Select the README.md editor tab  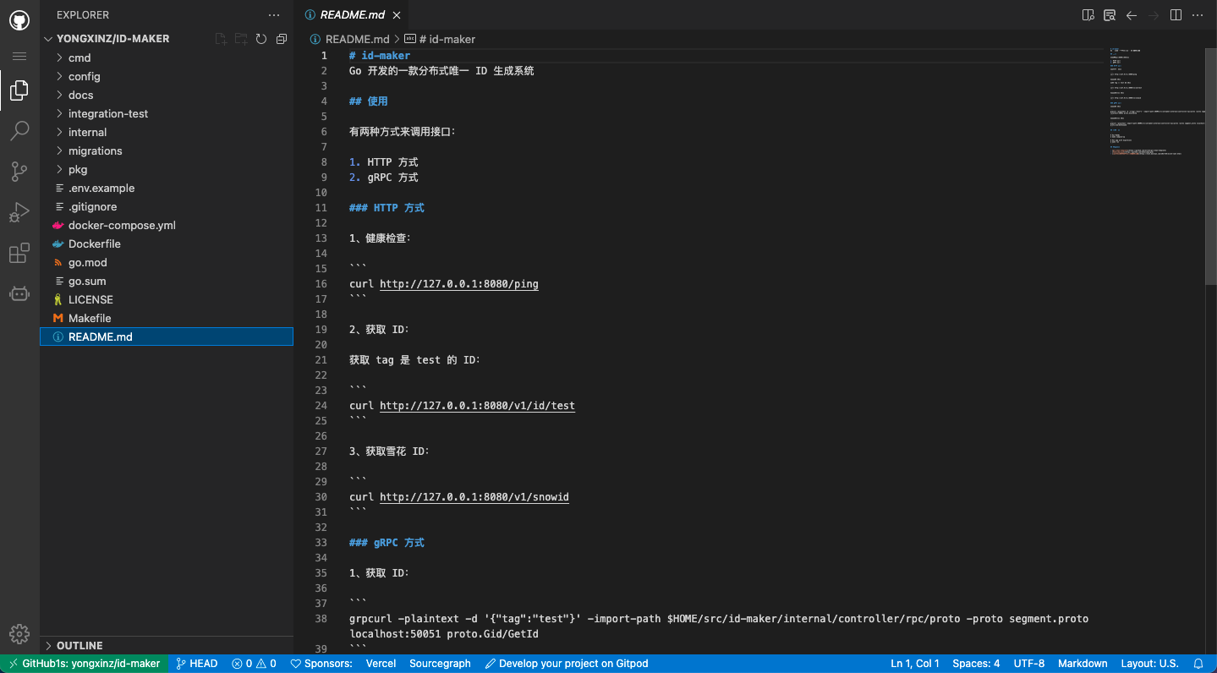pos(351,15)
